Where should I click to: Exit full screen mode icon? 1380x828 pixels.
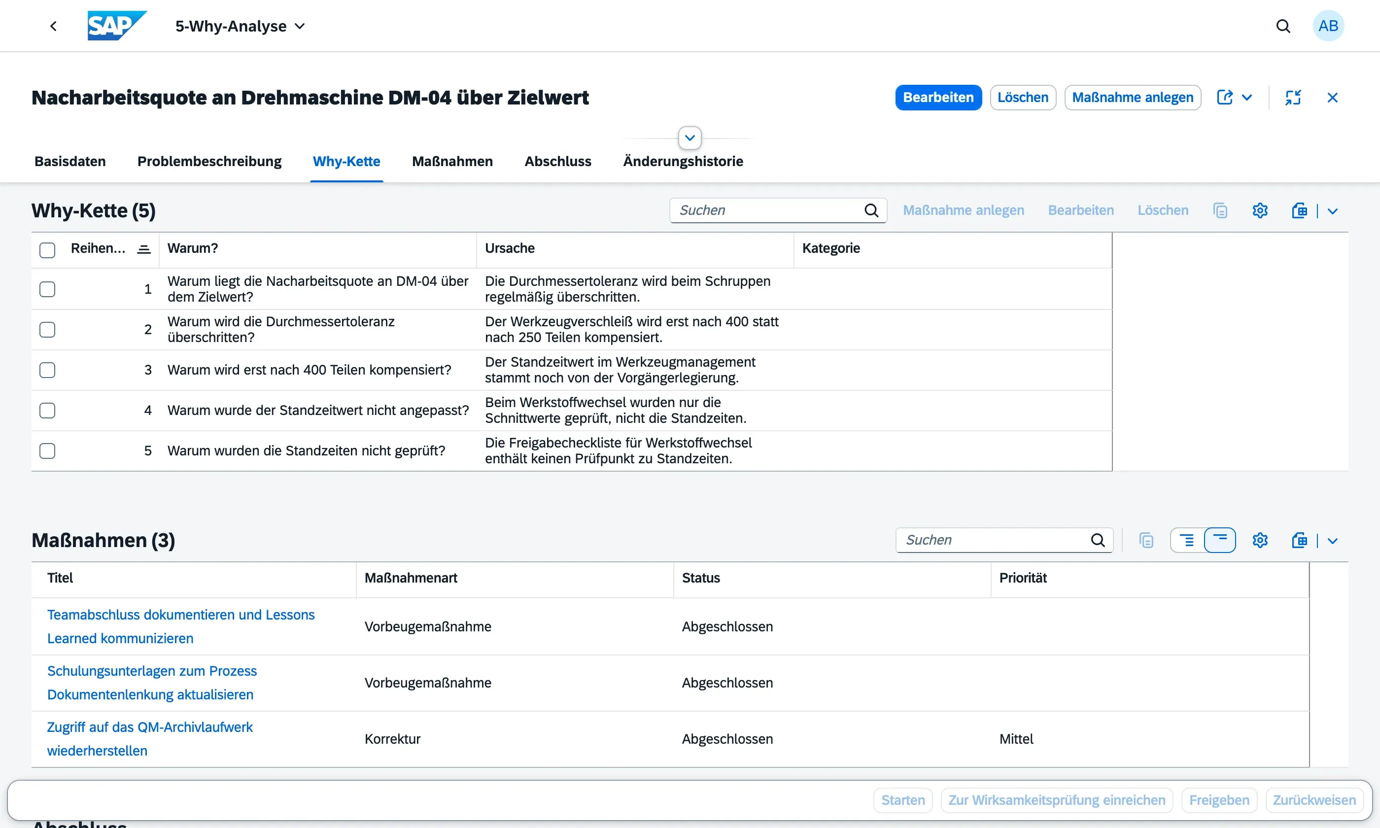(x=1293, y=98)
